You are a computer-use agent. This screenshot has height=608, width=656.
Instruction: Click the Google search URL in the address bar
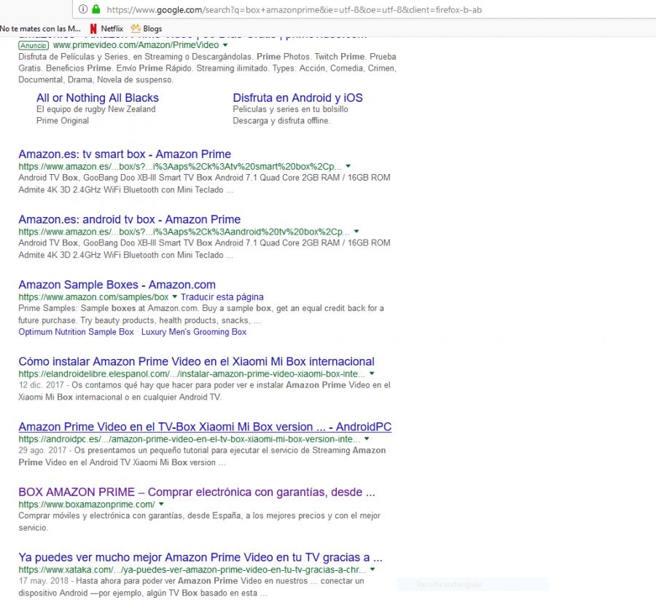(294, 9)
